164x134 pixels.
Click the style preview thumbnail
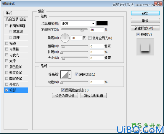(145, 47)
